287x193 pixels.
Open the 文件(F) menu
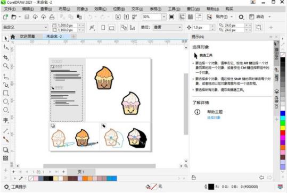coord(10,9)
